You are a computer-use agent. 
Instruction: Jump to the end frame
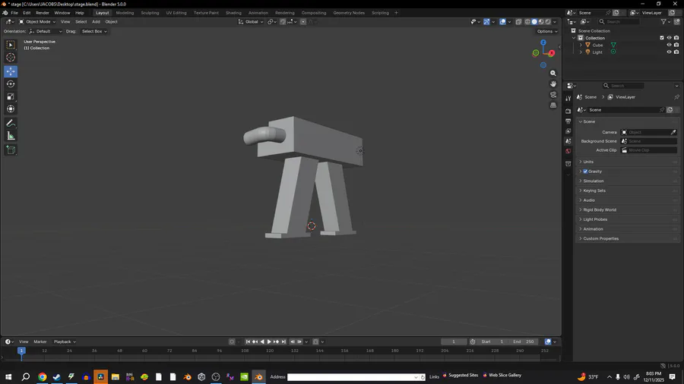pos(283,342)
